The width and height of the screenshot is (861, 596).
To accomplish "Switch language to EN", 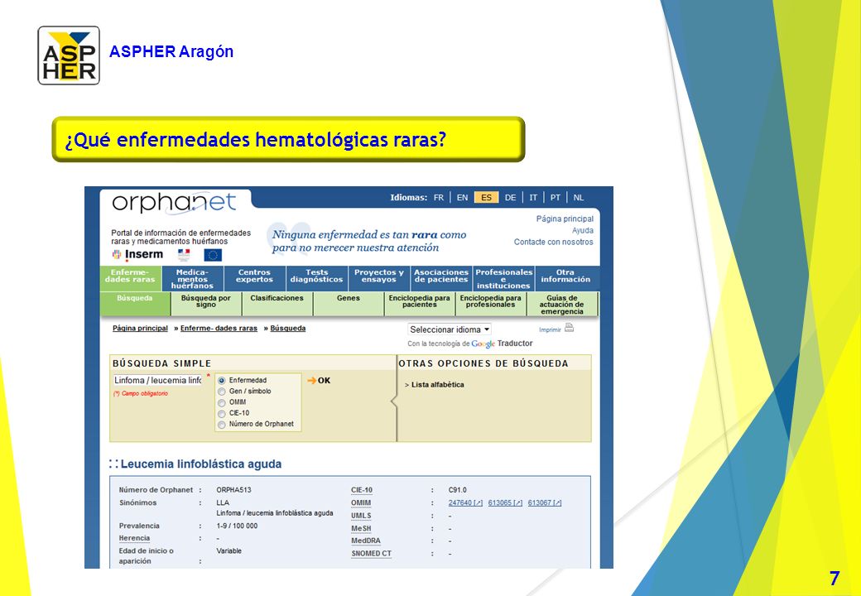I will point(462,198).
